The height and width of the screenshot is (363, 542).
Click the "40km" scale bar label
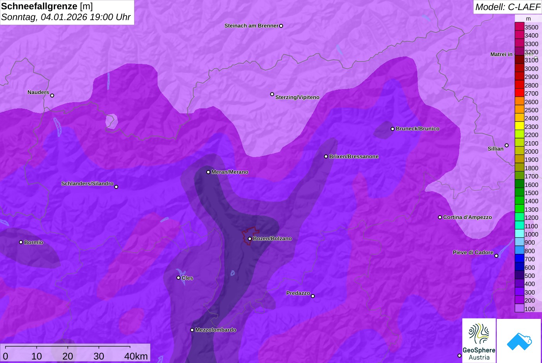point(136,356)
